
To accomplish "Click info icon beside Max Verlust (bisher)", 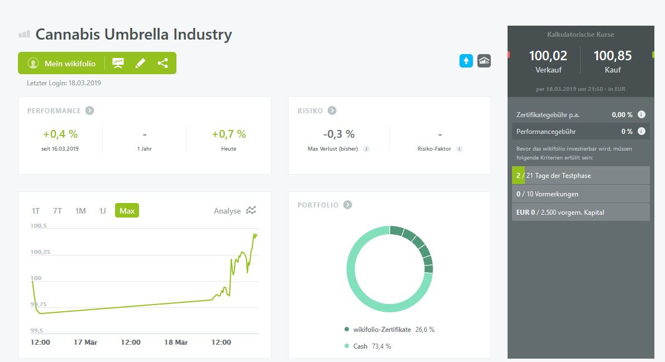I will click(x=366, y=149).
